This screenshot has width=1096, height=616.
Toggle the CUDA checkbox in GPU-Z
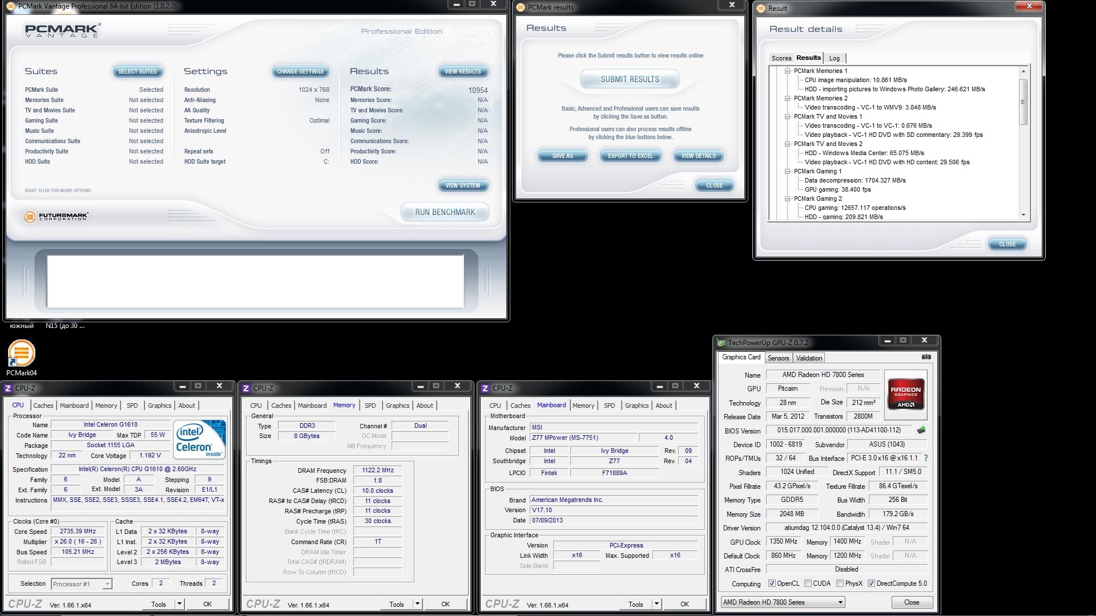(808, 583)
